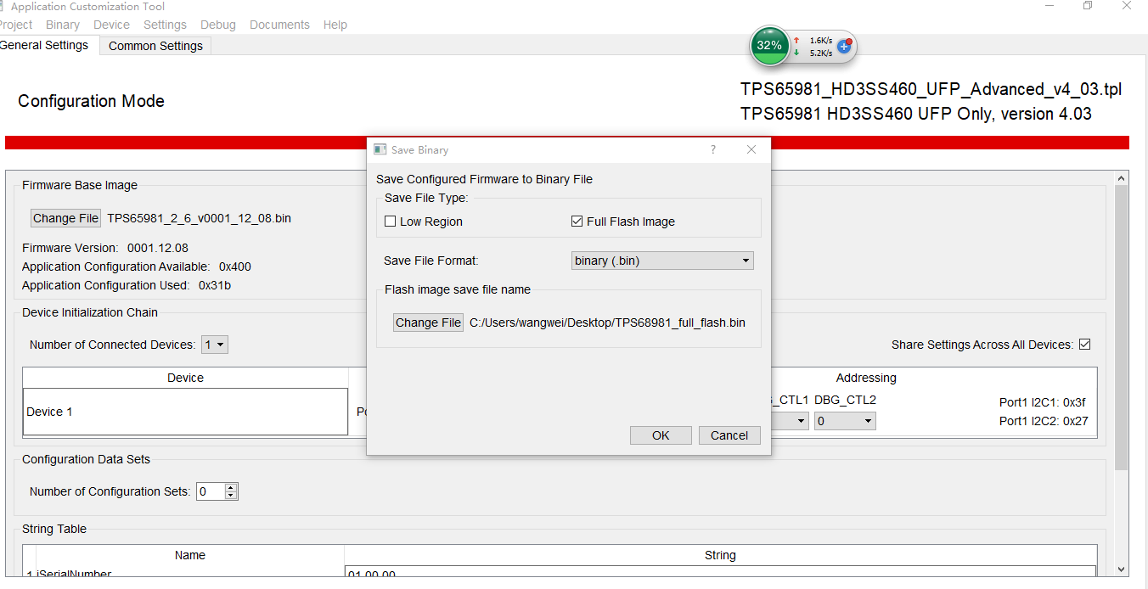Open the Save File Format dropdown
The height and width of the screenshot is (589, 1148).
[x=662, y=261]
